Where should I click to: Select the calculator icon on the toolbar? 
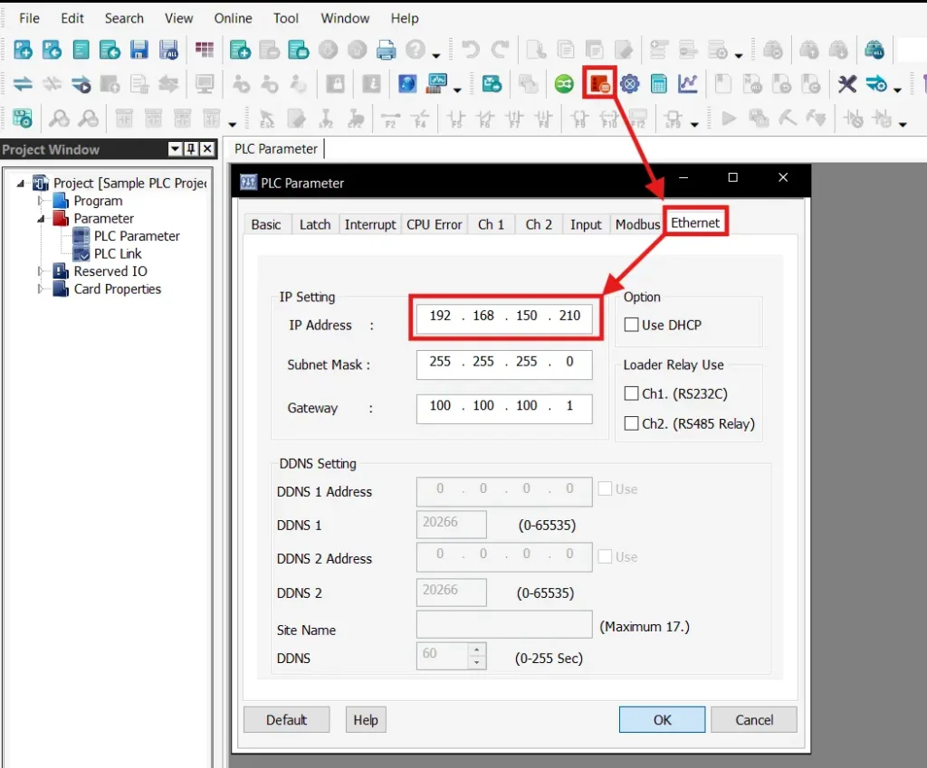click(659, 84)
